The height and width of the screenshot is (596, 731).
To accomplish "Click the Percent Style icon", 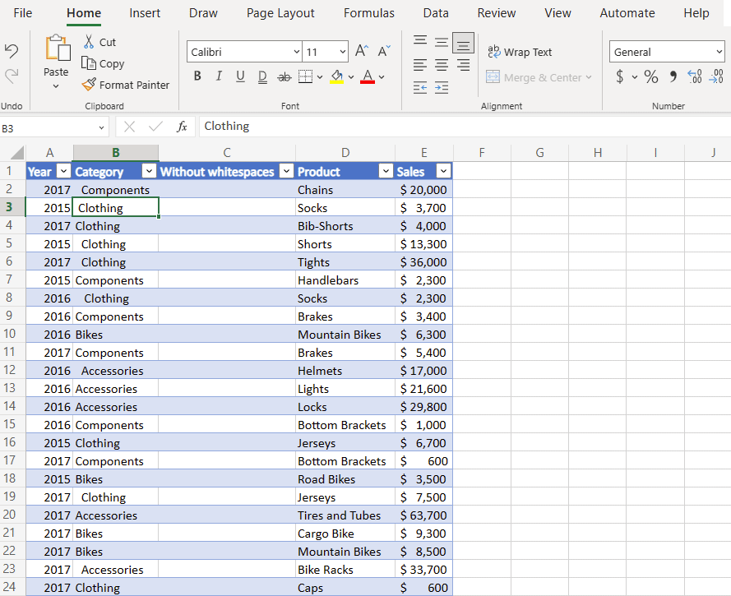I will 650,76.
